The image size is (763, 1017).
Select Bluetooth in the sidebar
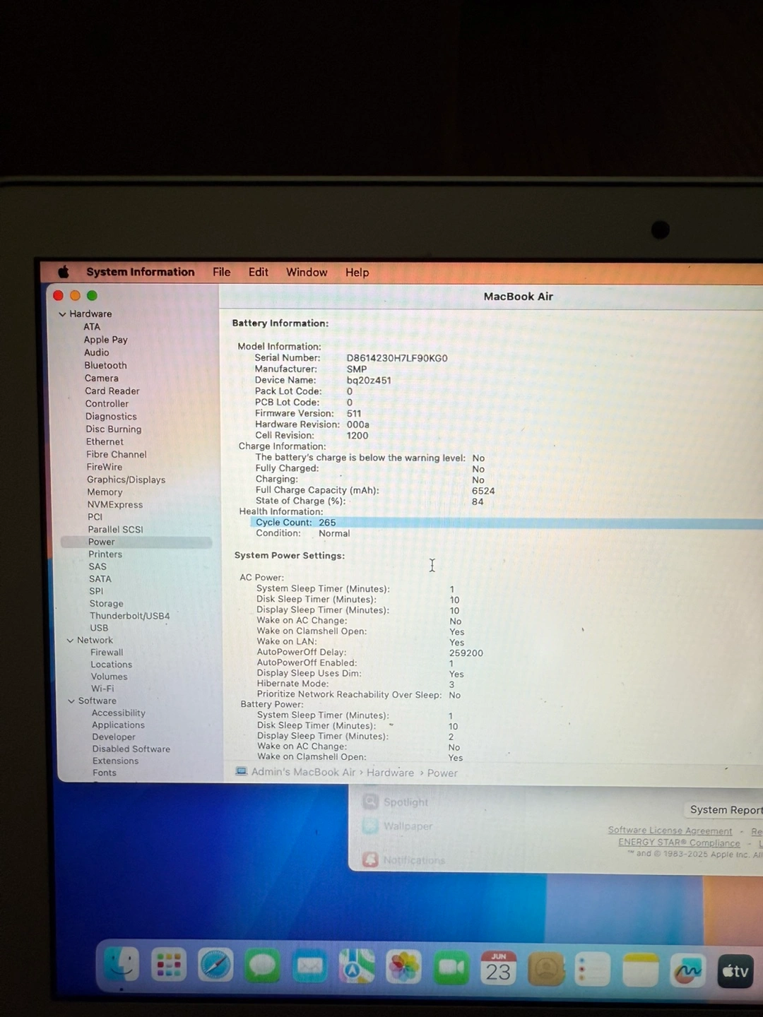point(106,365)
